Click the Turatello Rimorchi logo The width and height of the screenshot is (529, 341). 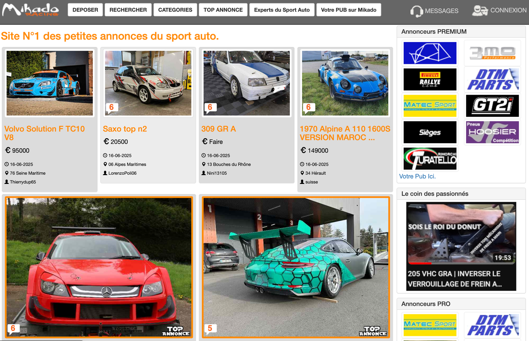pyautogui.click(x=430, y=159)
